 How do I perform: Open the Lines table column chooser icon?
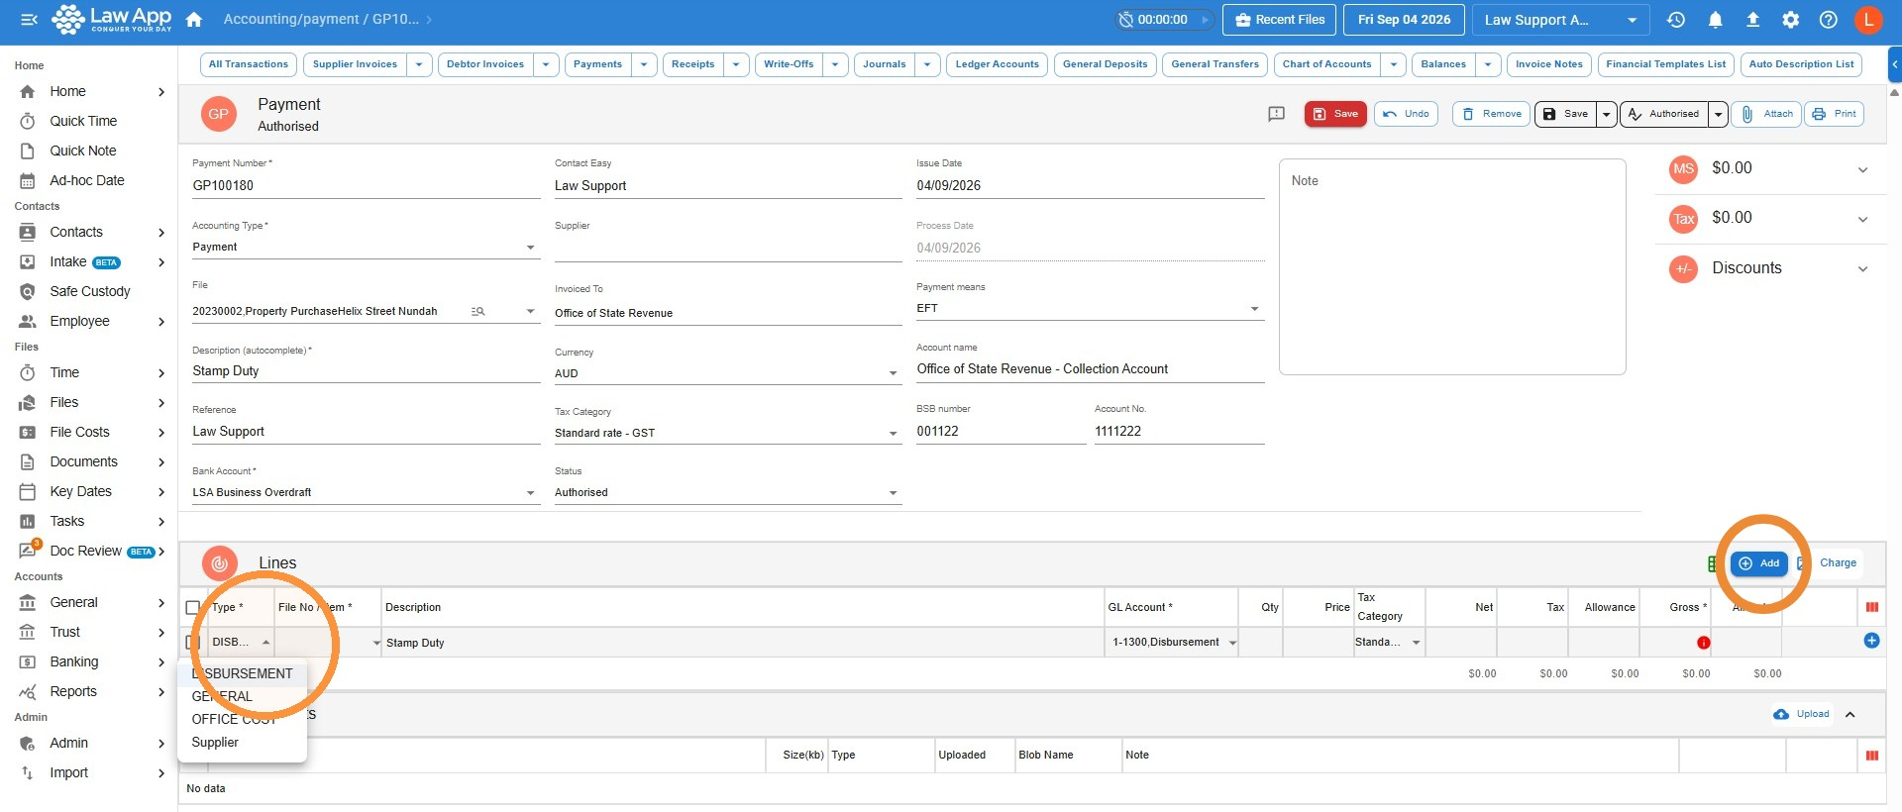coord(1872,607)
